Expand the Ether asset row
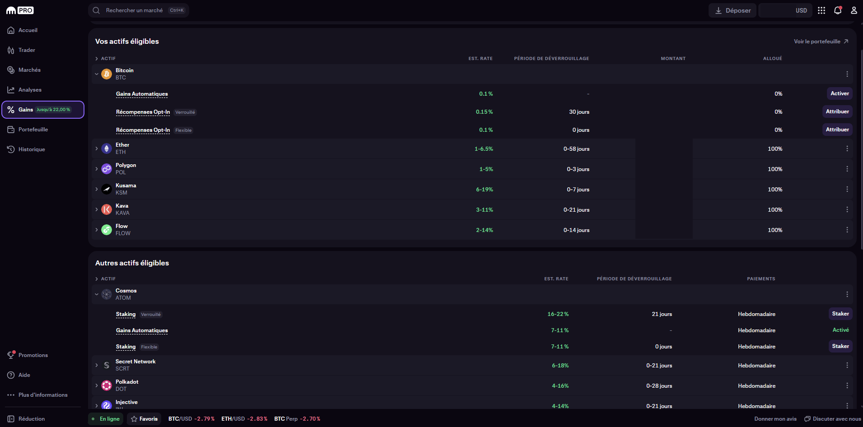This screenshot has width=863, height=427. click(97, 149)
